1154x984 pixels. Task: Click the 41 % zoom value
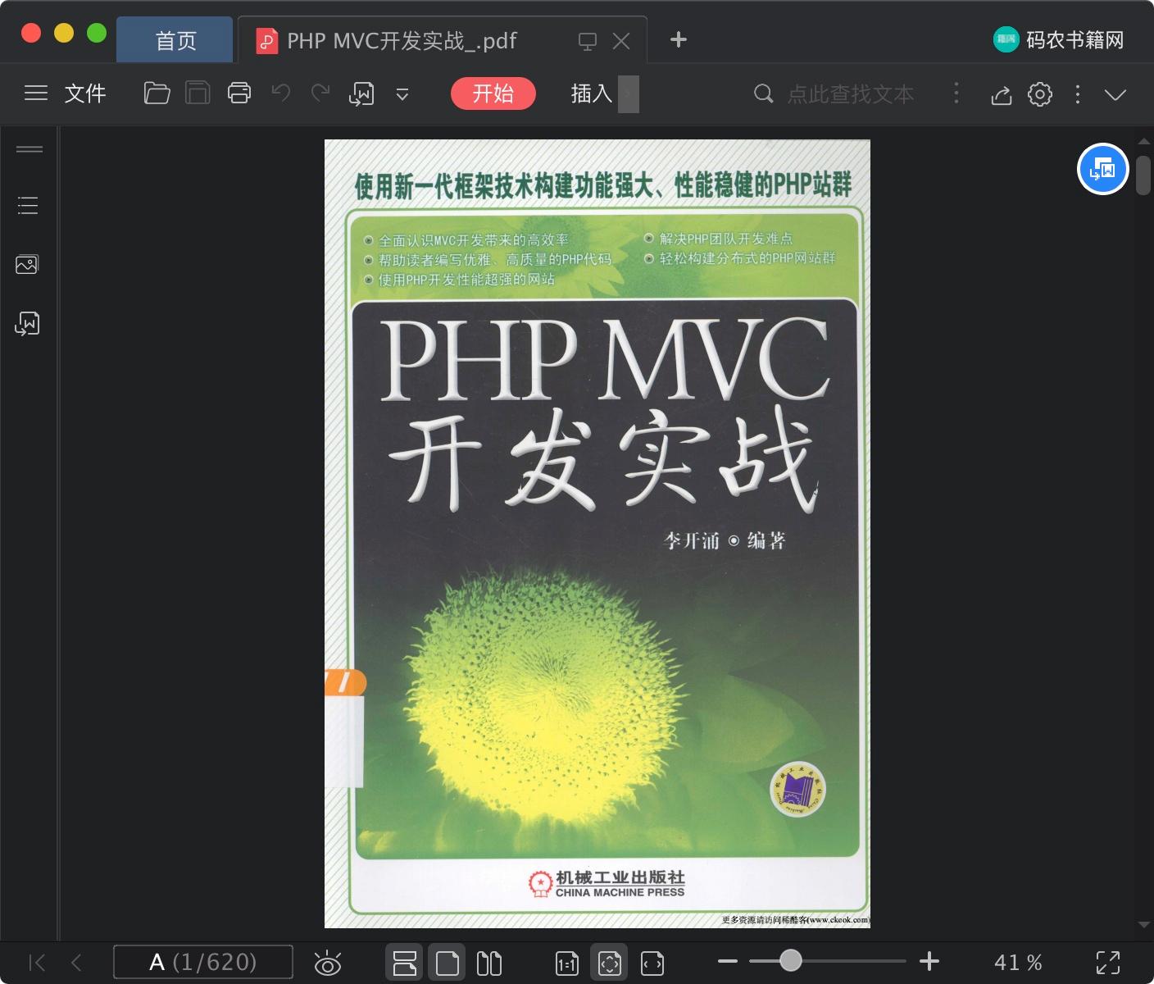(x=1018, y=962)
